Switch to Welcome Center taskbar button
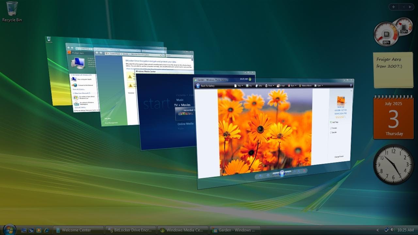This screenshot has height=235, width=418. click(x=78, y=230)
